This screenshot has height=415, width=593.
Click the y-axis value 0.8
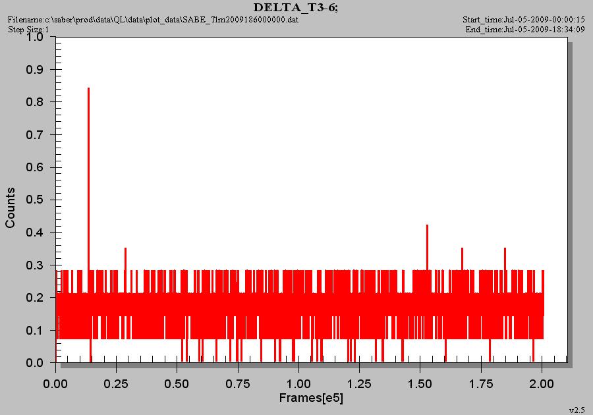34,102
